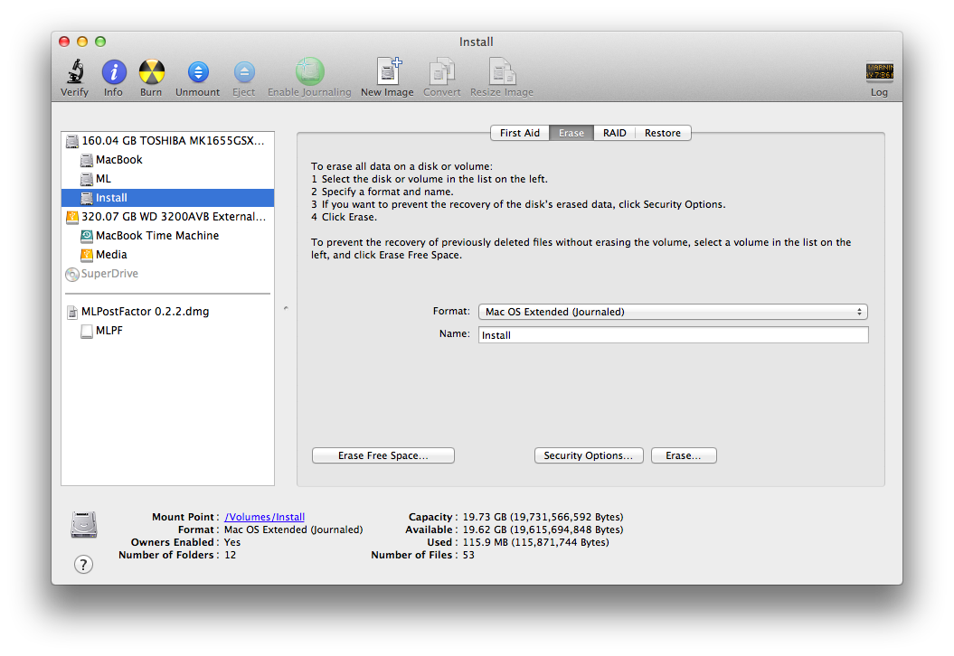Screen dimensions: 954x656
Task: Click the Owners Enabled value Yes
Action: coord(232,542)
